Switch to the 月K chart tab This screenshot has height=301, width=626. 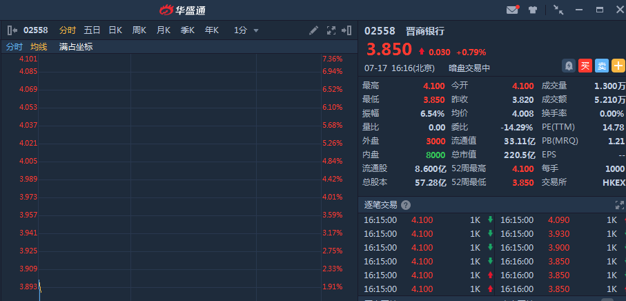coord(164,30)
